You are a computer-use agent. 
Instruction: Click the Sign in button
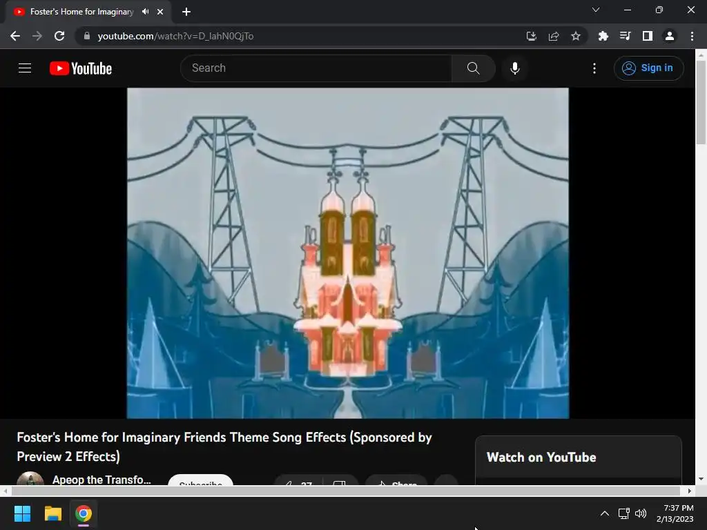click(648, 68)
